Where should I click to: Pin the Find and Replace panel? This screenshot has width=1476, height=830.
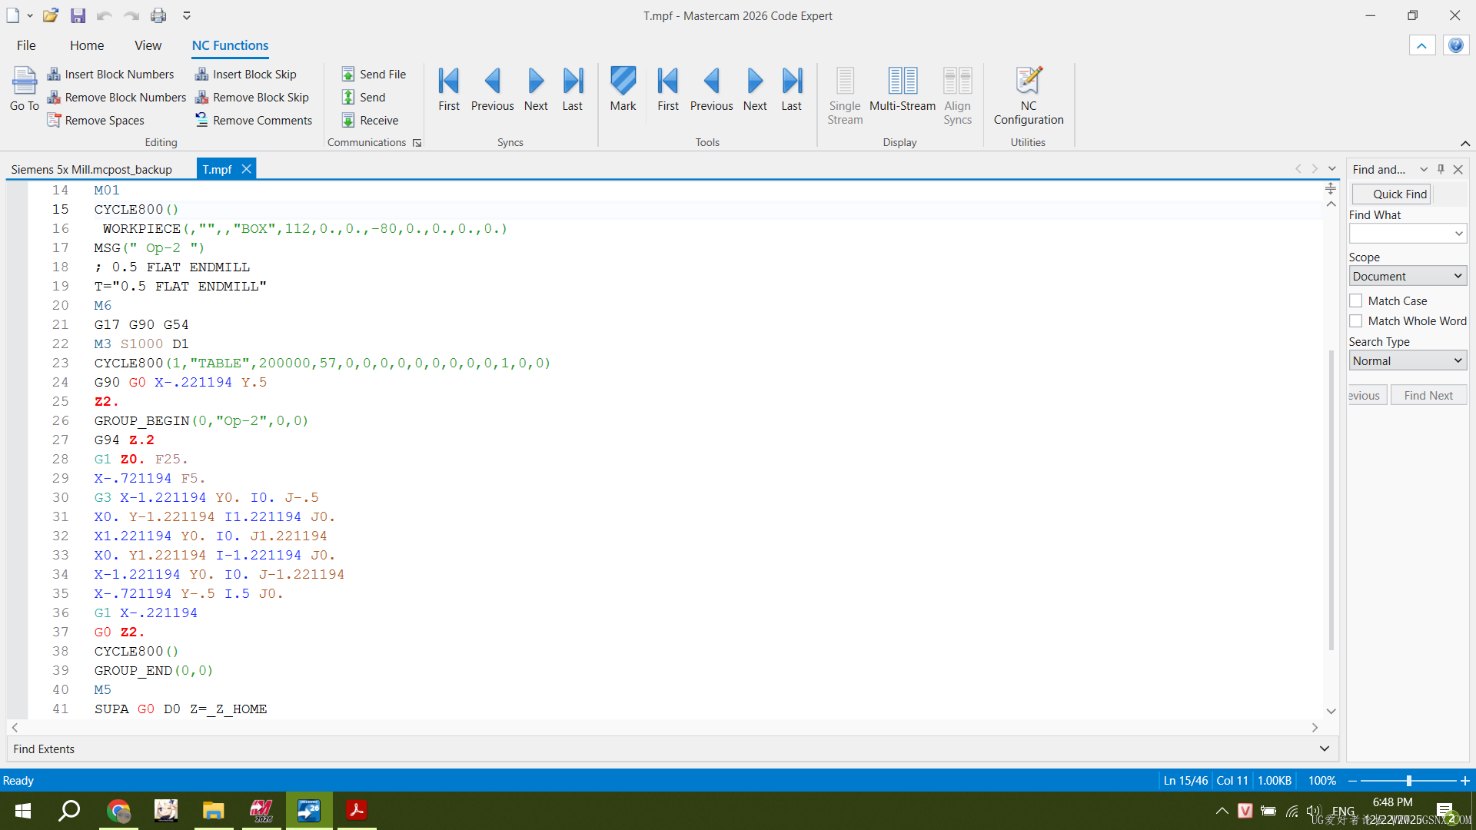(1441, 169)
